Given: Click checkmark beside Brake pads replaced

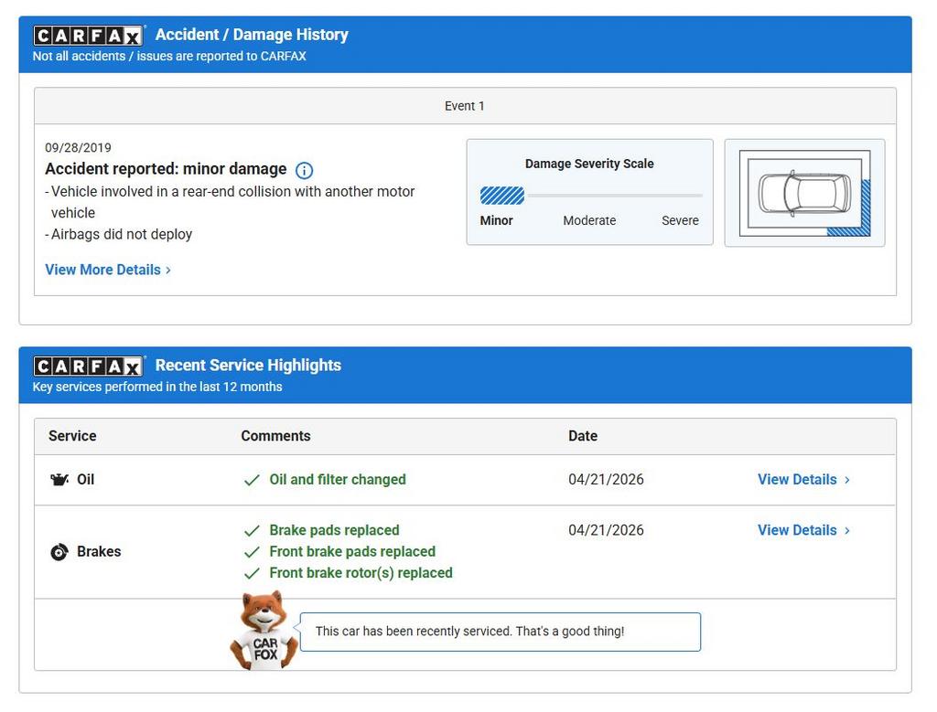Looking at the screenshot, I should [252, 530].
